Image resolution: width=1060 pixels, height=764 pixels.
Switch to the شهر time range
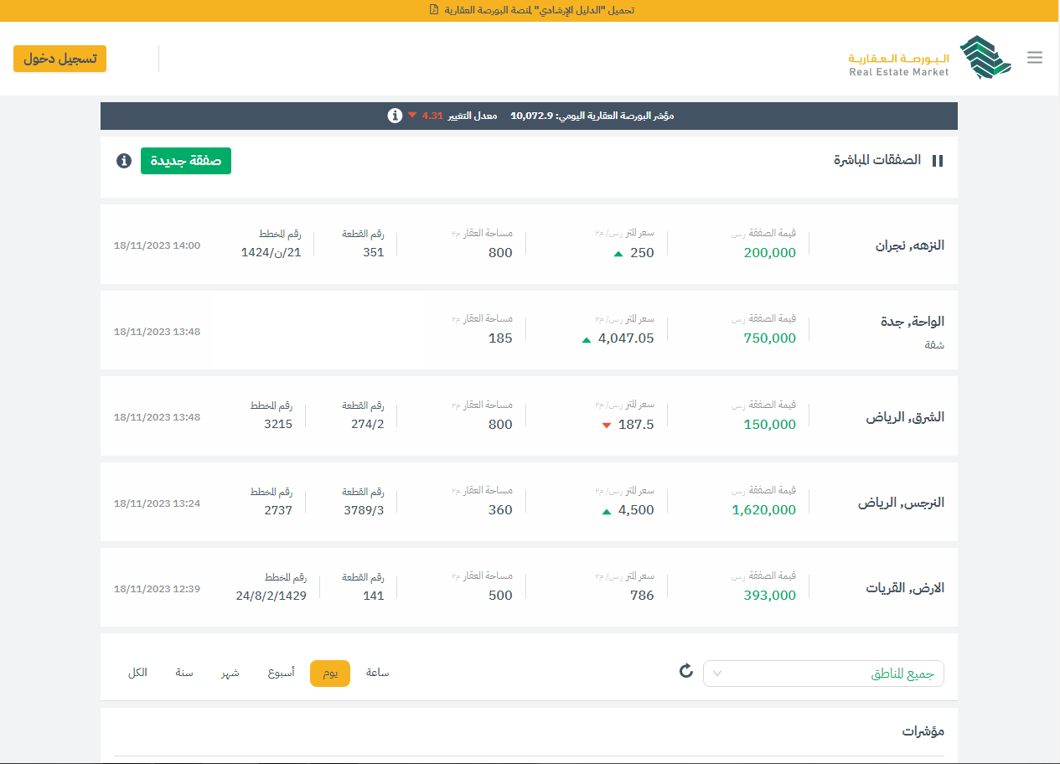click(230, 673)
